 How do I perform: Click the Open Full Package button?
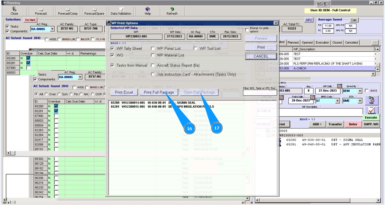click(x=199, y=92)
